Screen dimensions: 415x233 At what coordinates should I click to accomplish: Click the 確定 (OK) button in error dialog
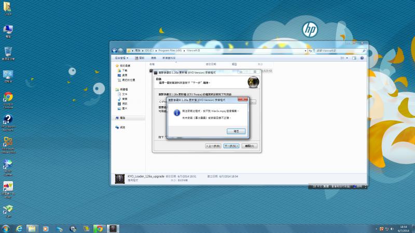pyautogui.click(x=236, y=132)
